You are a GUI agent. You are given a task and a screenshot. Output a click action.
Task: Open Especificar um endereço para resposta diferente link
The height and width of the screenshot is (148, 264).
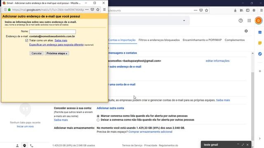tap(57, 45)
